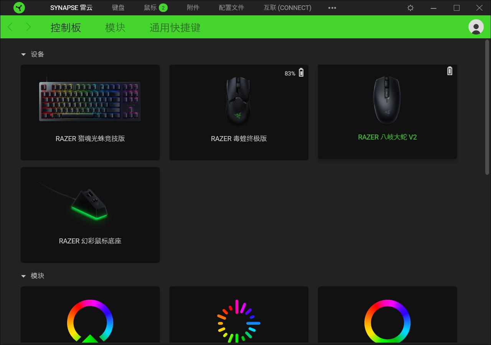This screenshot has width=491, height=345.
Task: Open the RAZER 八岐大蛇 V2 device
Action: click(387, 112)
